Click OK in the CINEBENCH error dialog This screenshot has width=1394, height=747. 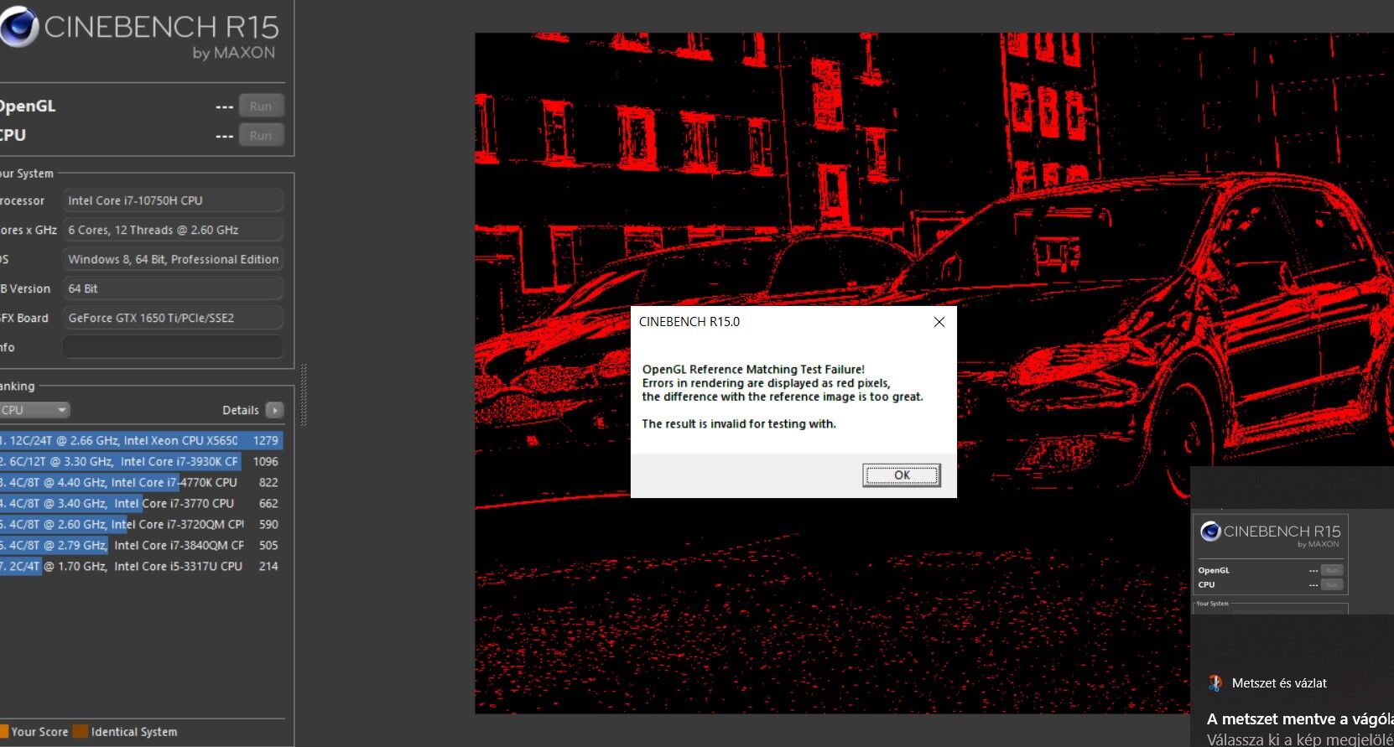[902, 475]
